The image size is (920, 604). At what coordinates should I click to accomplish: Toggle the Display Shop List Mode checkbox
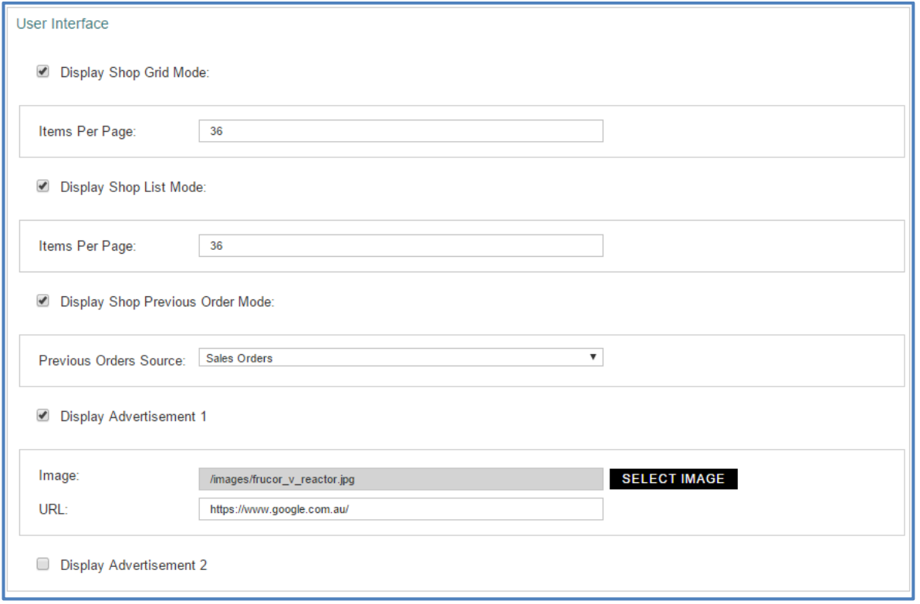pyautogui.click(x=42, y=187)
